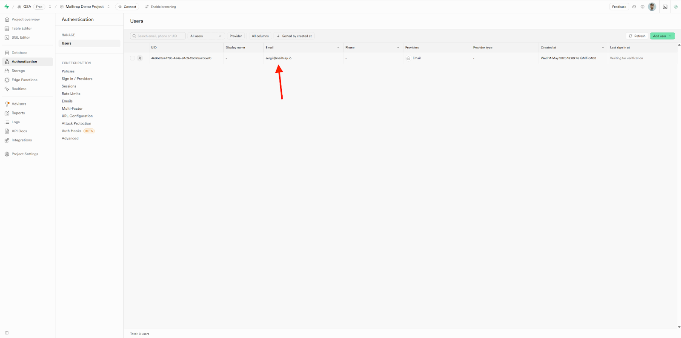Open URL Configuration page
Viewport: 681px width, 338px height.
tap(77, 116)
